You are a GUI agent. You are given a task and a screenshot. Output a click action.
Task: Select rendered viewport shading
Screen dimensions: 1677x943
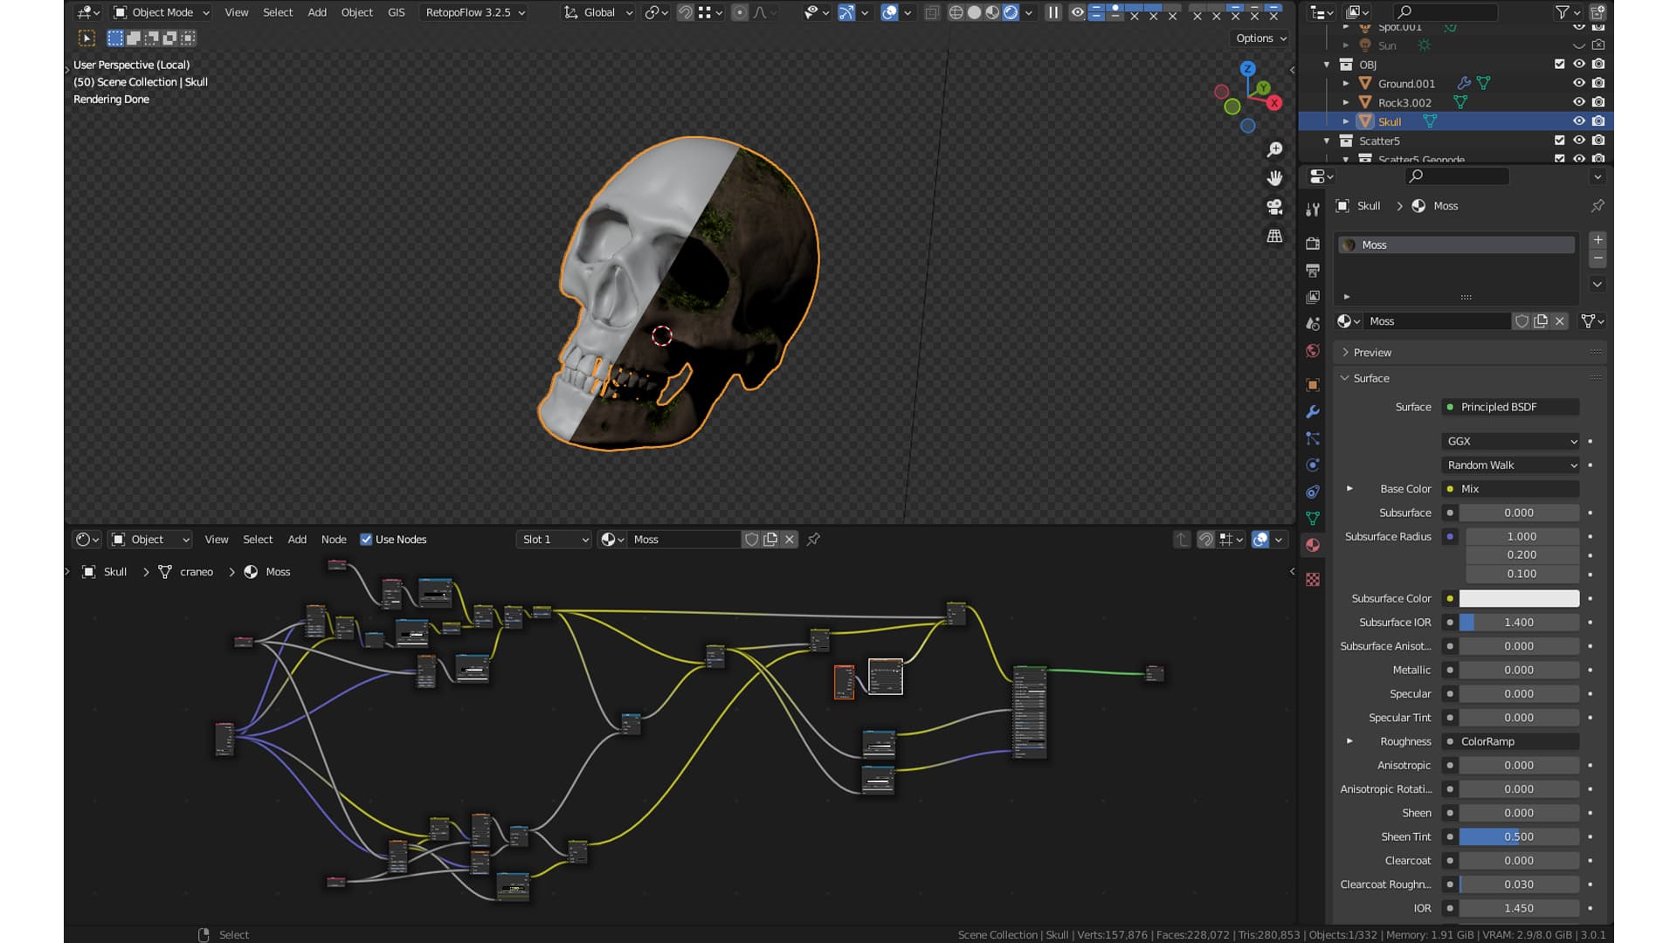1011,12
